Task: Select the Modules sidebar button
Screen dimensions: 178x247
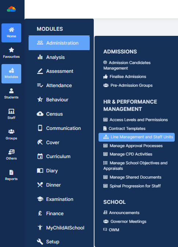Action: pos(11,74)
